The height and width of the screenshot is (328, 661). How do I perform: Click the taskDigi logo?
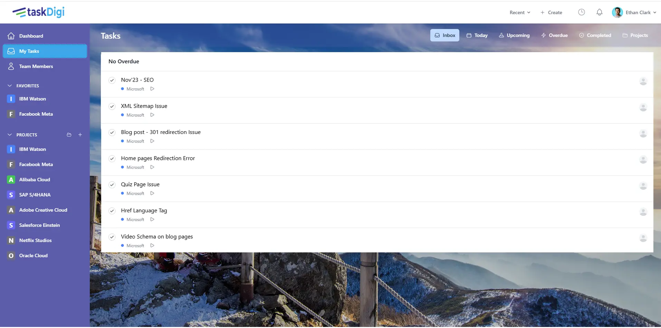39,12
